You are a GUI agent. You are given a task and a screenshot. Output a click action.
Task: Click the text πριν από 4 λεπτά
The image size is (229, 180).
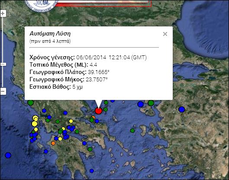[50, 41]
